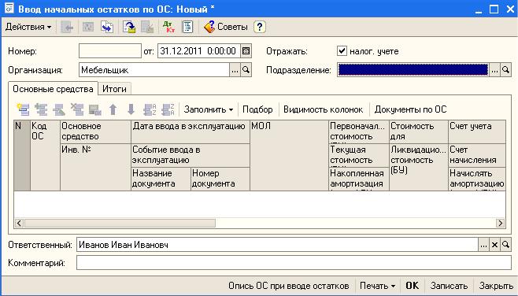Open the Действия menu
The image size is (518, 296).
(28, 27)
